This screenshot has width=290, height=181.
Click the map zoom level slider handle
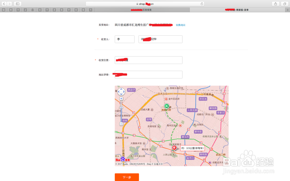click(x=121, y=107)
